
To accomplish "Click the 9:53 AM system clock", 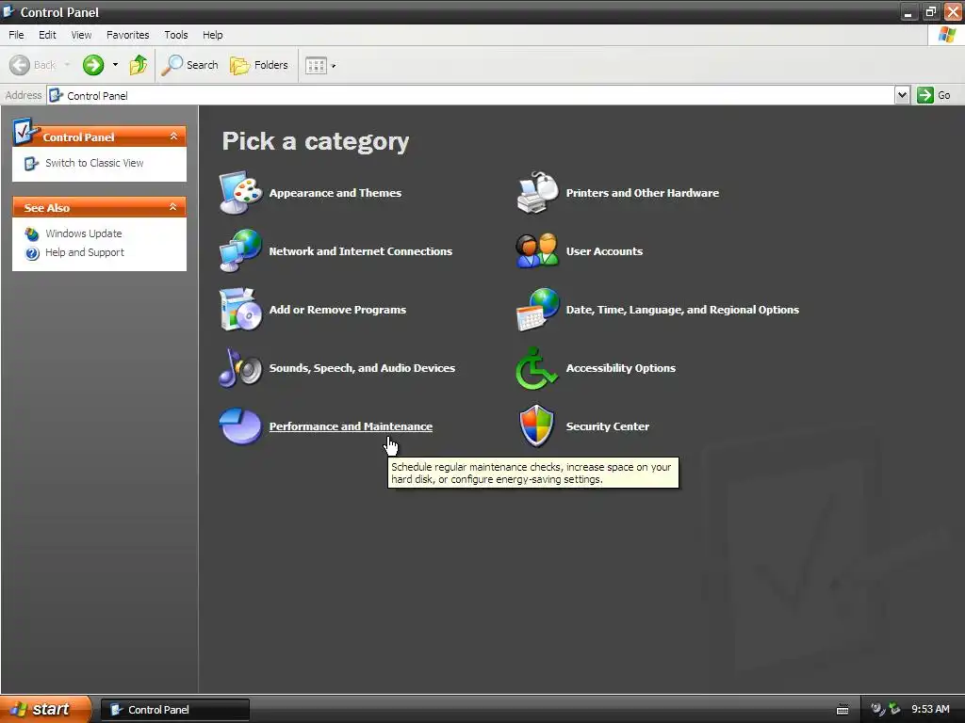I will pos(930,710).
